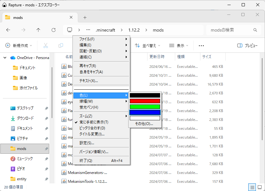This screenshot has height=191, width=265.
Task: Open the new tab plus button
Action: [85, 17]
